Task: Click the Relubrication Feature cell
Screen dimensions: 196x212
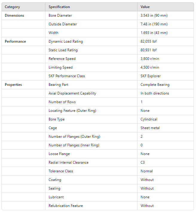Action: pos(66,206)
